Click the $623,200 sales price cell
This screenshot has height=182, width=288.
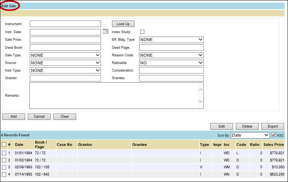point(277,174)
